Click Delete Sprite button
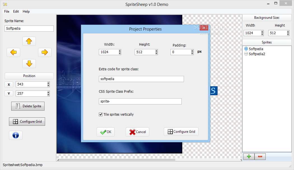294x170 pixels. 28,106
